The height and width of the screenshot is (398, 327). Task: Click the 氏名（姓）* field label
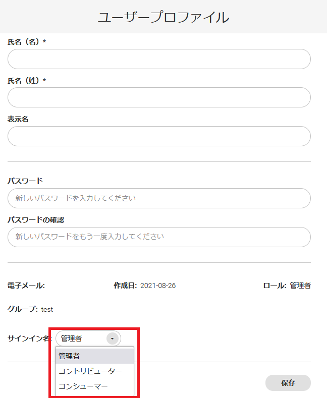click(x=27, y=80)
